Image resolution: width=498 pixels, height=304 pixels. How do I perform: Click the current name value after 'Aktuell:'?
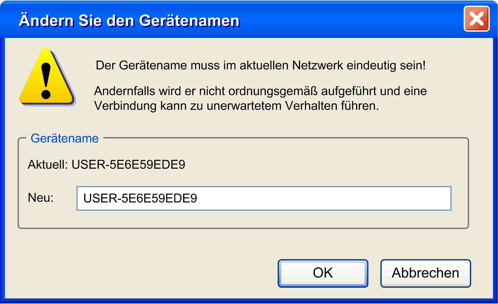pos(128,164)
